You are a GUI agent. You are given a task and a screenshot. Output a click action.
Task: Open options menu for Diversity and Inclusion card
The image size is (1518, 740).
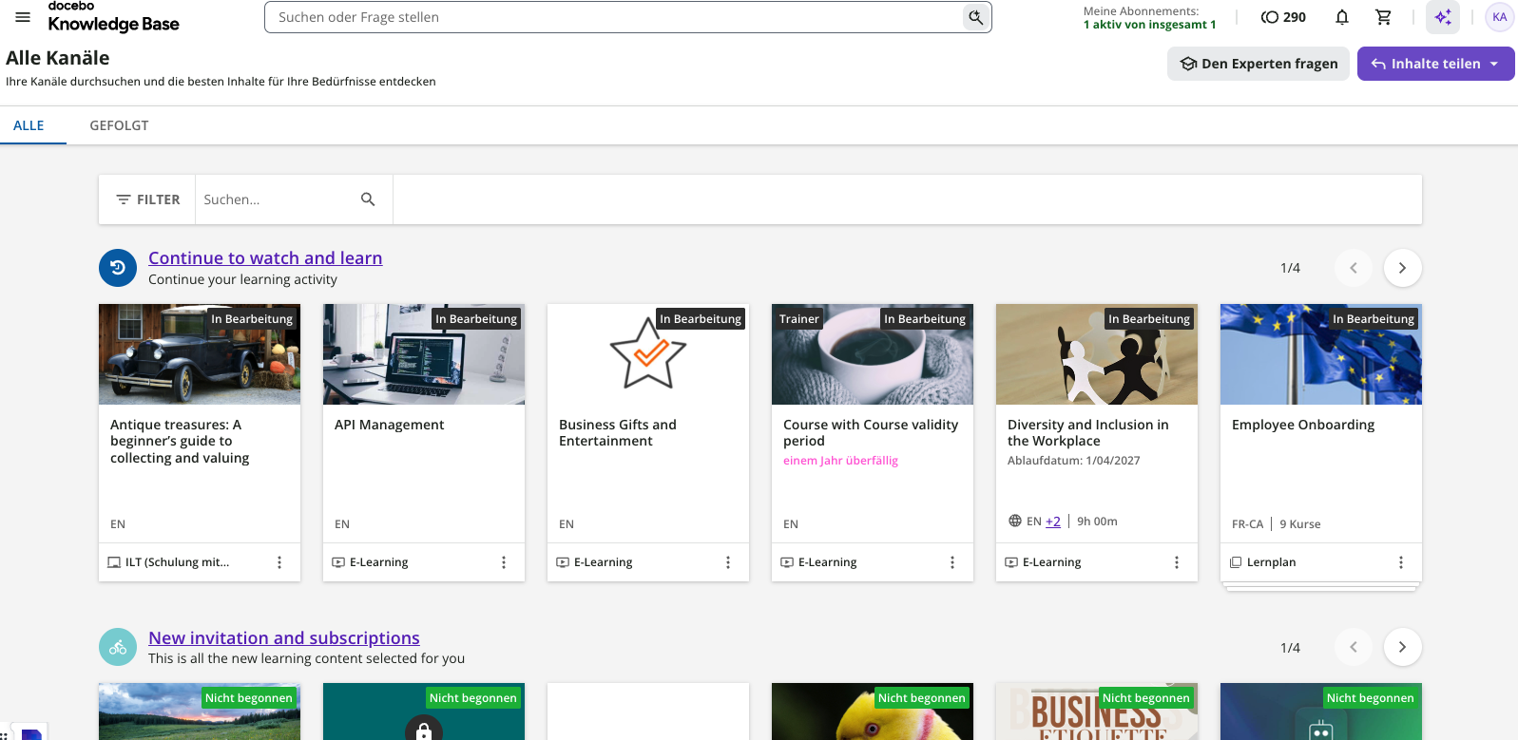pyautogui.click(x=1177, y=562)
